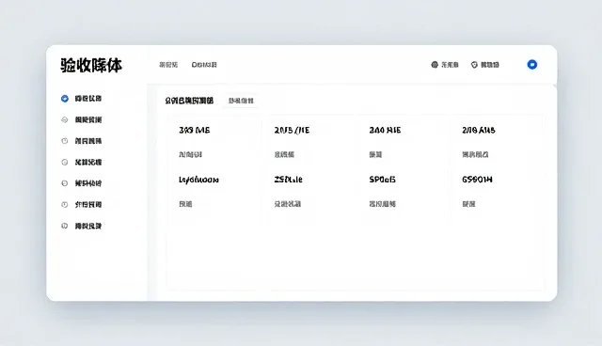
Task: Select the card value starting with SP
Action: click(382, 180)
